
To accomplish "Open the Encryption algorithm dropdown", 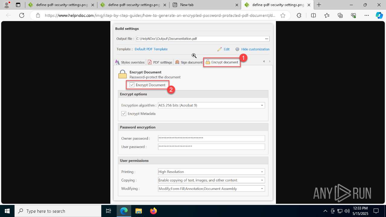I will click(211, 105).
